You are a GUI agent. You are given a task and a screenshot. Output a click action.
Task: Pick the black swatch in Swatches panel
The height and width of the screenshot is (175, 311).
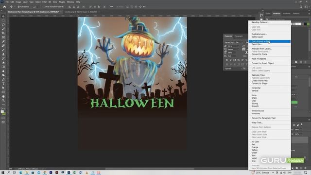point(305,24)
